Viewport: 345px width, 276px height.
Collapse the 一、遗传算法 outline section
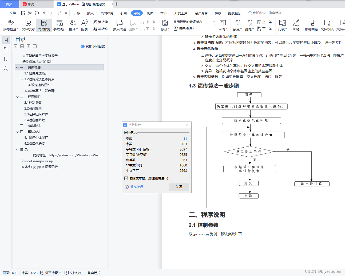17,67
